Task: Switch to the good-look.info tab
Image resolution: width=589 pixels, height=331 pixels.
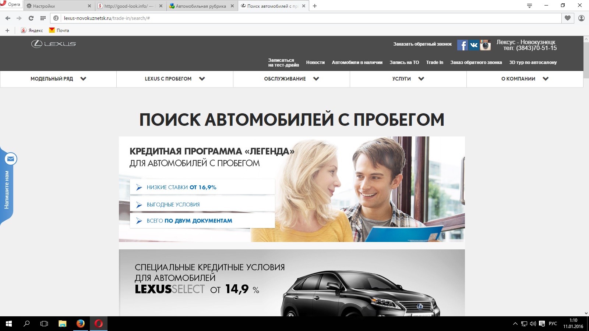Action: tap(130, 6)
